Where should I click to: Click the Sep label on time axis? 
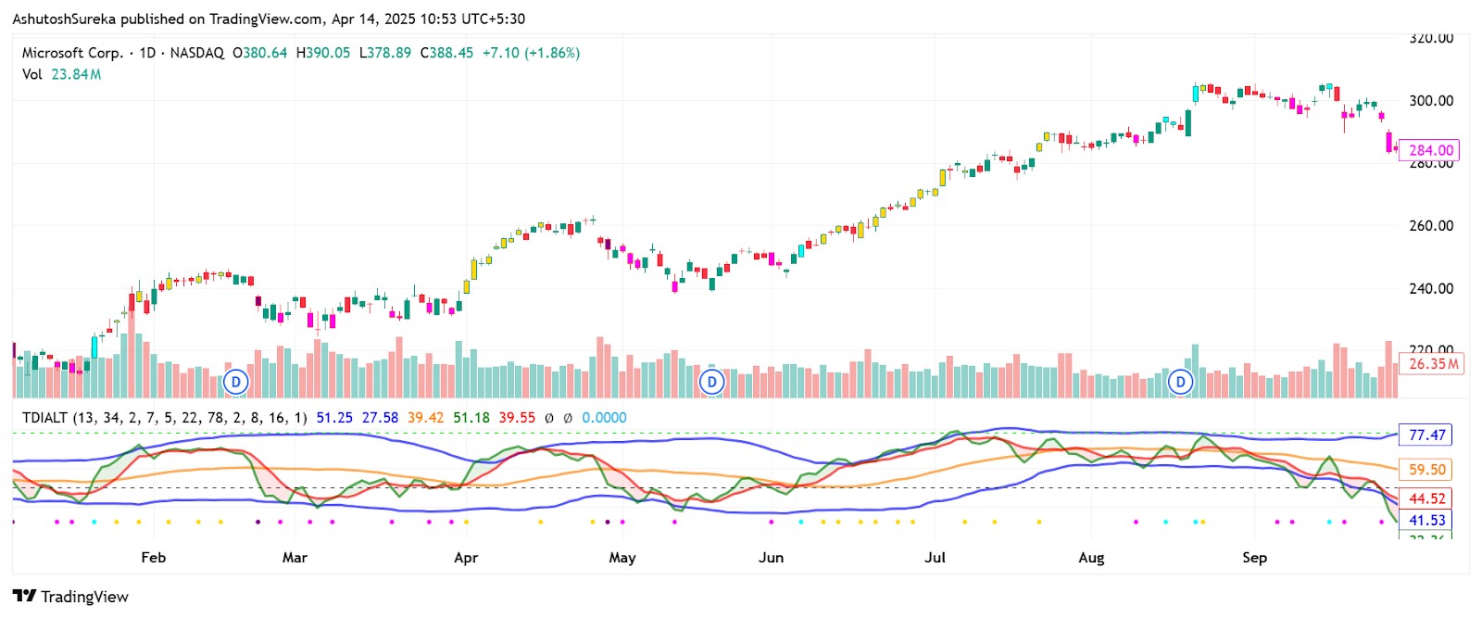pyautogui.click(x=1254, y=558)
